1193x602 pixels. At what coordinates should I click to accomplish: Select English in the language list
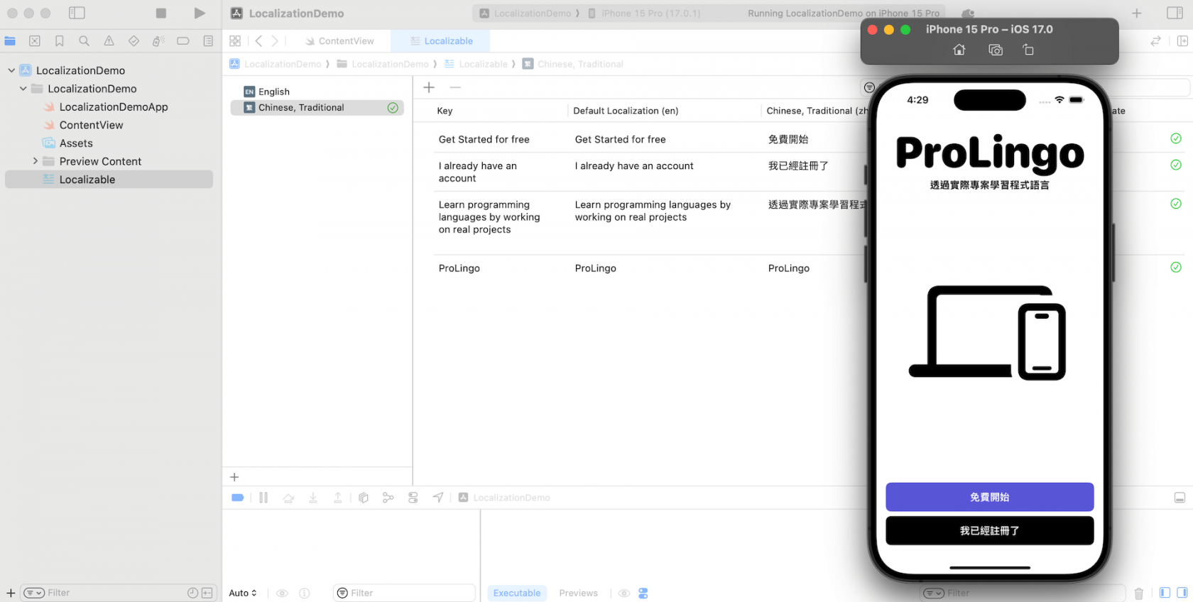point(274,92)
